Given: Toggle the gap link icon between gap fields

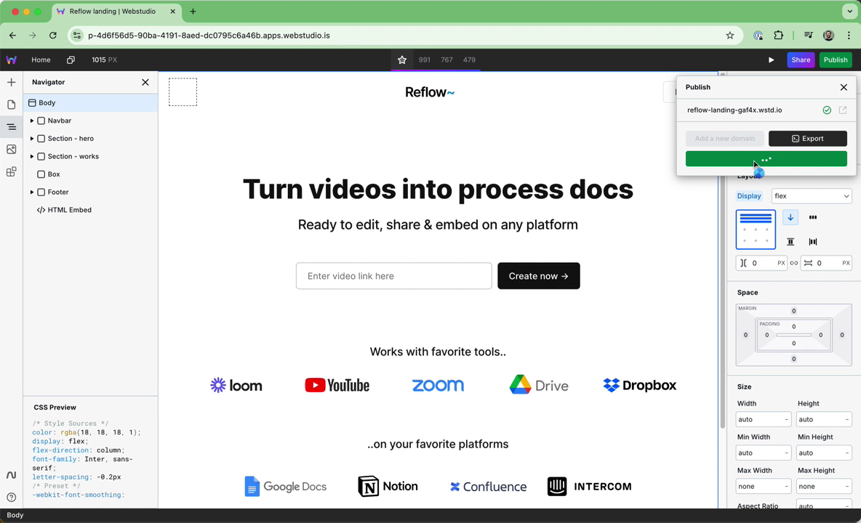Looking at the screenshot, I should point(793,263).
